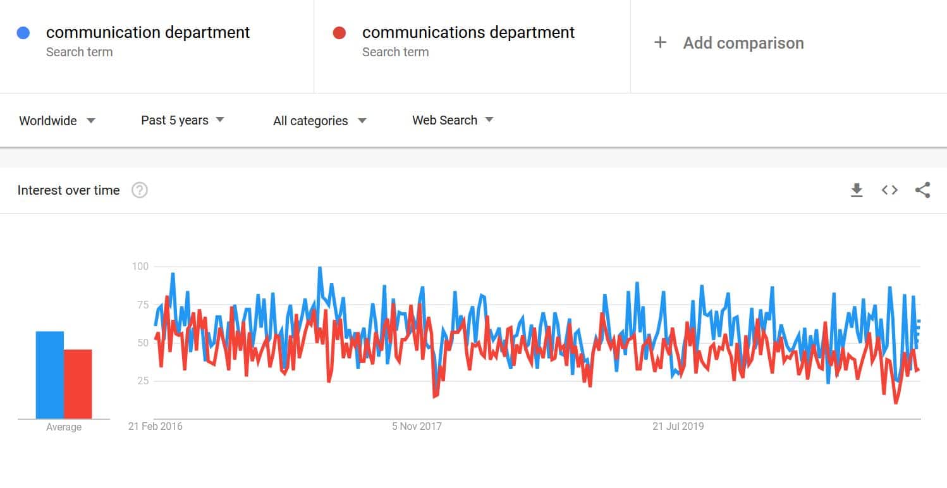Image resolution: width=947 pixels, height=488 pixels.
Task: Select the communication department search term card
Action: coord(148,39)
